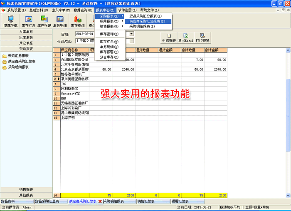This screenshot has width=291, height=211.
Task: Click the 退货金额 column header
Action: 170,50
